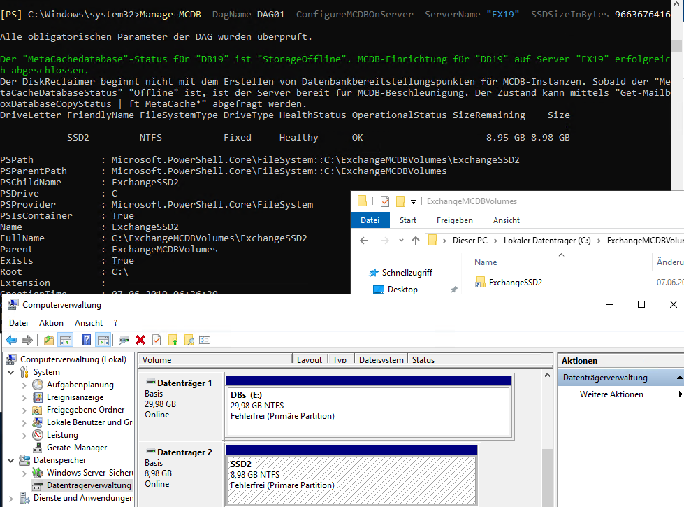
Task: Select Geräte-Manager in the tree
Action: pos(77,448)
